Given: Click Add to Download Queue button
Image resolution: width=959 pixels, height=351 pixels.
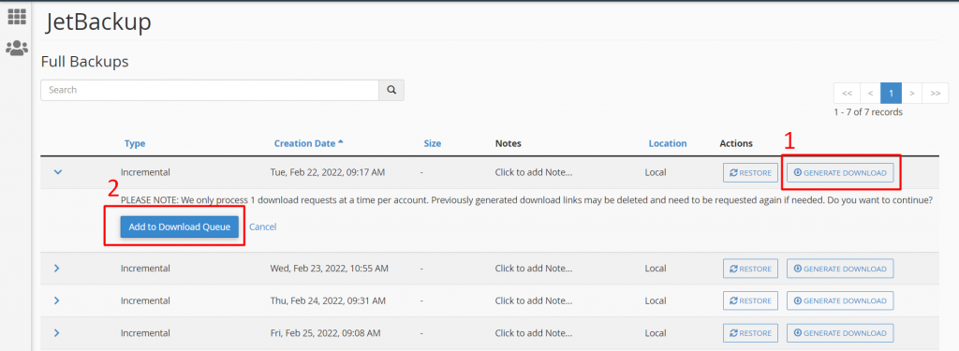Looking at the screenshot, I should 179,227.
